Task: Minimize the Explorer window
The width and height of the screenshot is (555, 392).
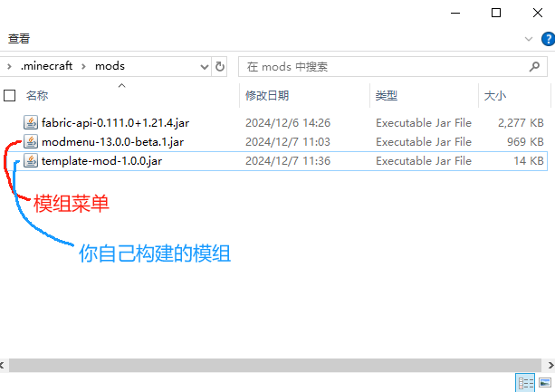Action: (x=455, y=13)
